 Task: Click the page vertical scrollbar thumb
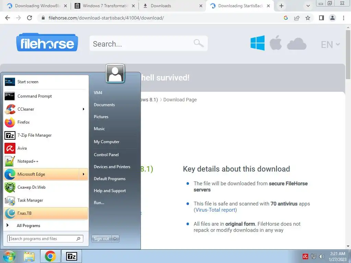tap(348, 54)
